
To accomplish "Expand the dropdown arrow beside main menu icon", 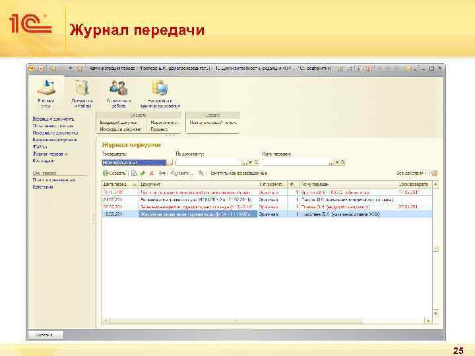I will point(41,69).
